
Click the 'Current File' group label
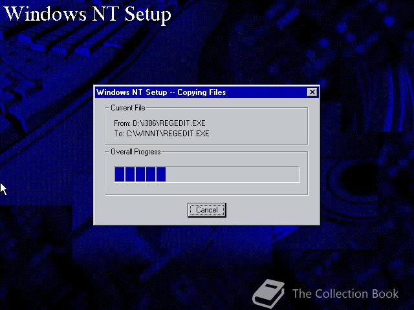click(x=128, y=108)
